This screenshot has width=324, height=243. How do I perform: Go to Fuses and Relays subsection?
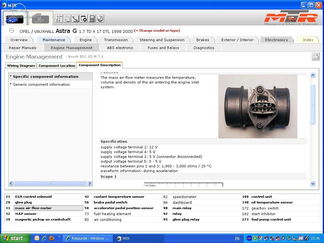pos(163,48)
